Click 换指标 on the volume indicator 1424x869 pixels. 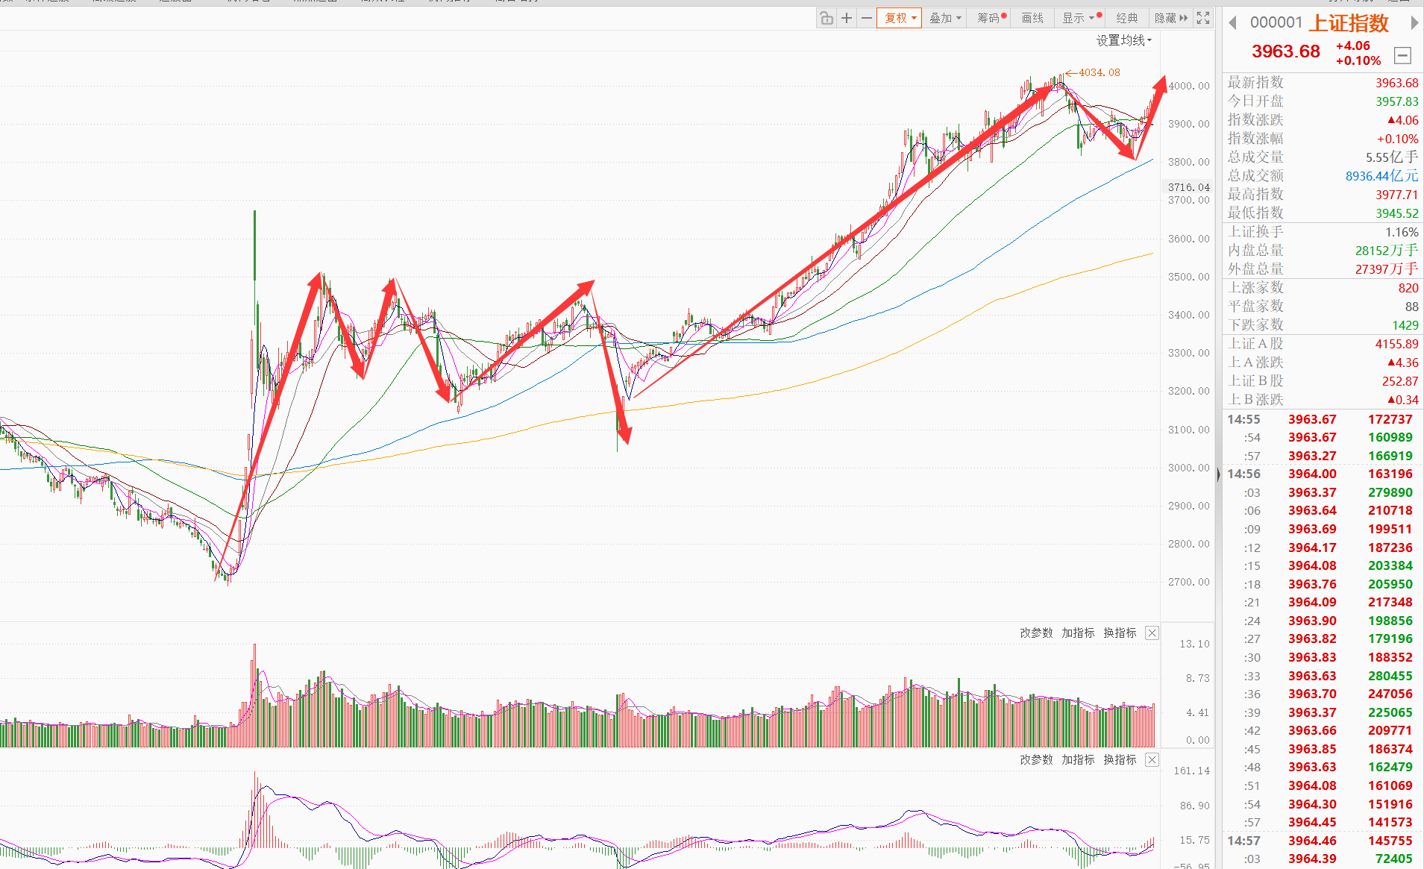coord(1120,633)
